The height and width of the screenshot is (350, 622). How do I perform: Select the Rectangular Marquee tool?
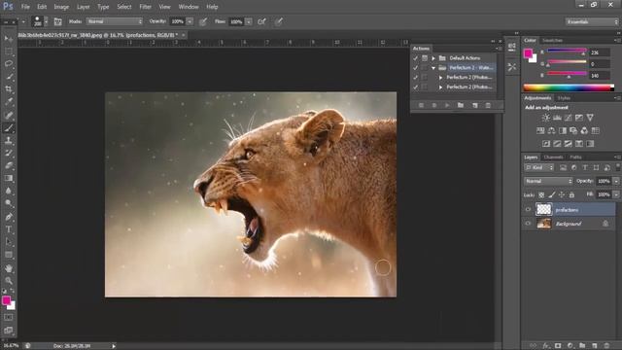9,52
